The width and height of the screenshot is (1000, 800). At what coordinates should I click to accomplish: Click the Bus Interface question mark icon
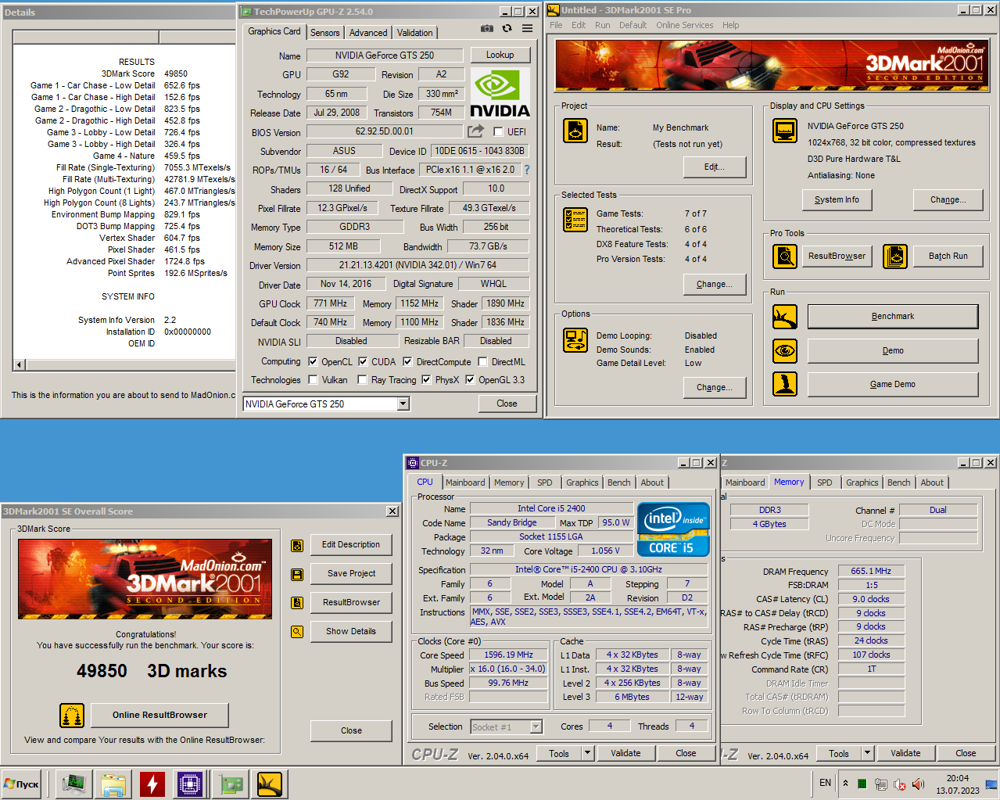526,170
